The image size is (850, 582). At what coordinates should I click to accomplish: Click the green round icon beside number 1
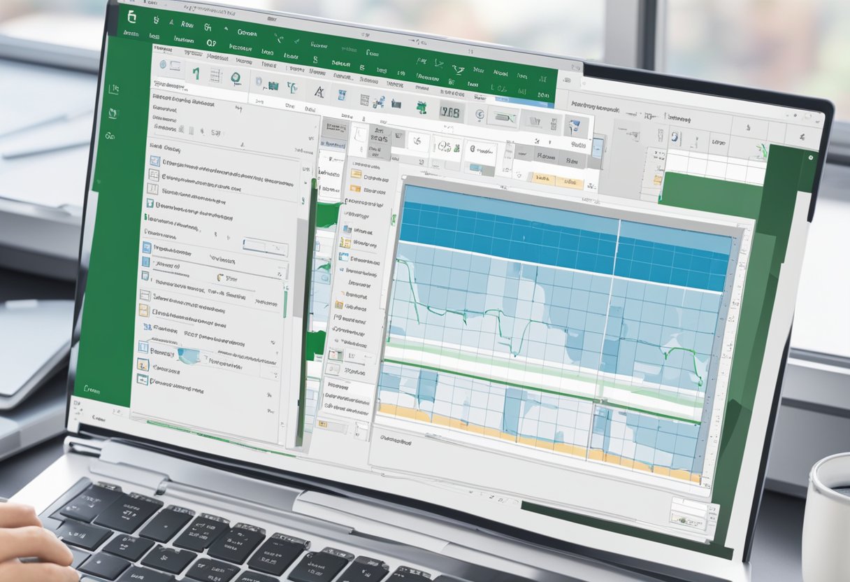pos(236,78)
